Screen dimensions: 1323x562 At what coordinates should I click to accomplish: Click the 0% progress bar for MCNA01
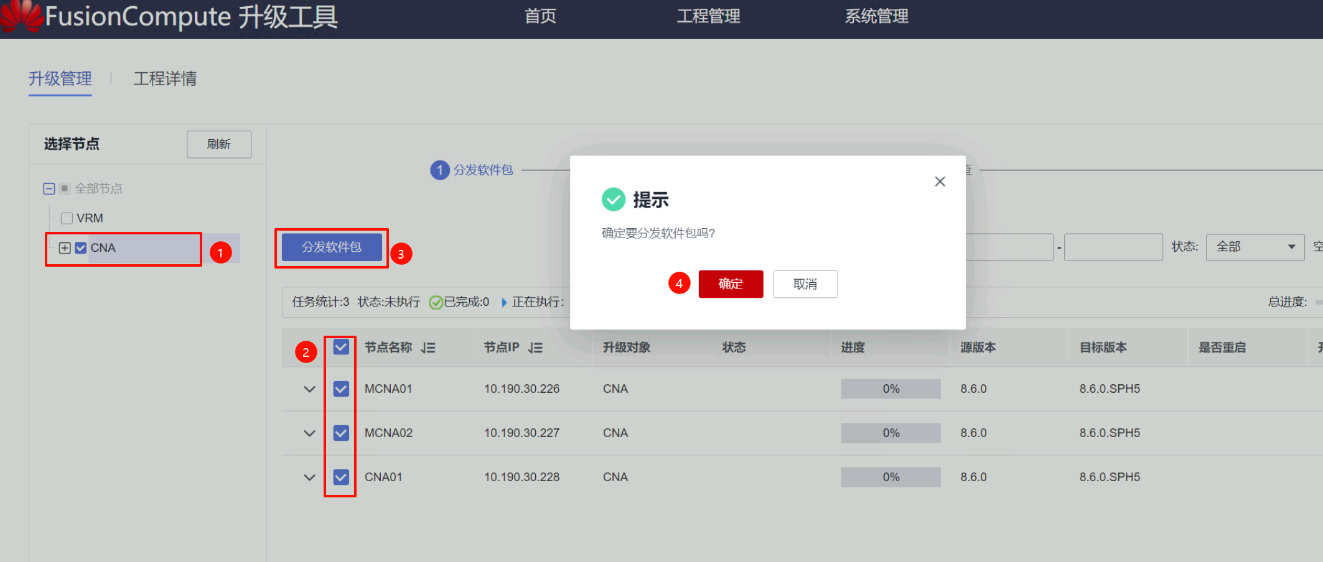pyautogui.click(x=891, y=389)
